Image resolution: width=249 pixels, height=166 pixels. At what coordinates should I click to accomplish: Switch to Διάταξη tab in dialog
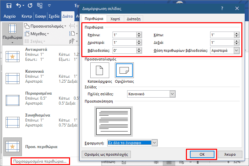click(133, 19)
